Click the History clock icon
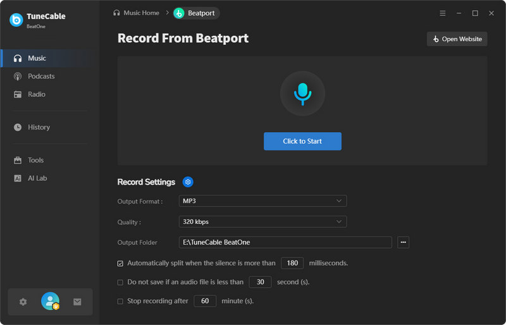 (18, 127)
